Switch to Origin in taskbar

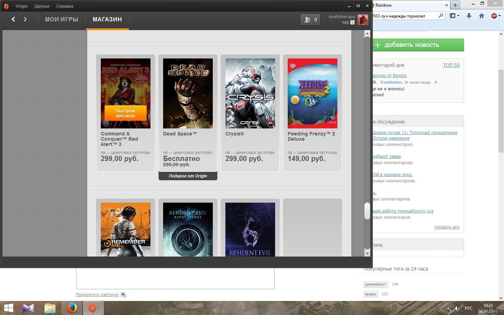tap(92, 308)
